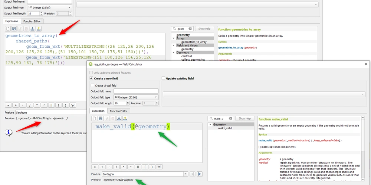This screenshot has height=185, width=371.
Task: Collapse the Fields and Values tree group
Action: point(174,46)
